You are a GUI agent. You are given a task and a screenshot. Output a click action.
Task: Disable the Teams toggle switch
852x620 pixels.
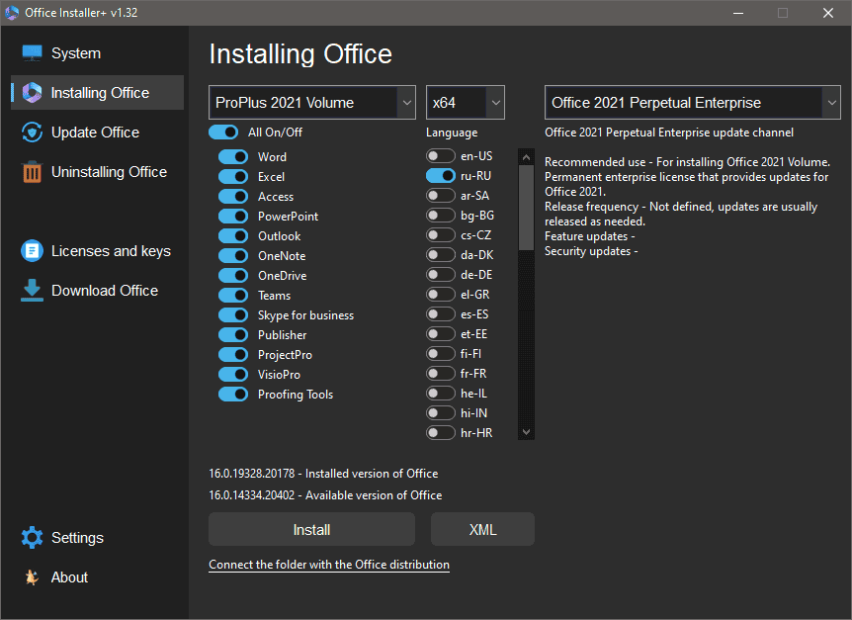click(x=233, y=296)
